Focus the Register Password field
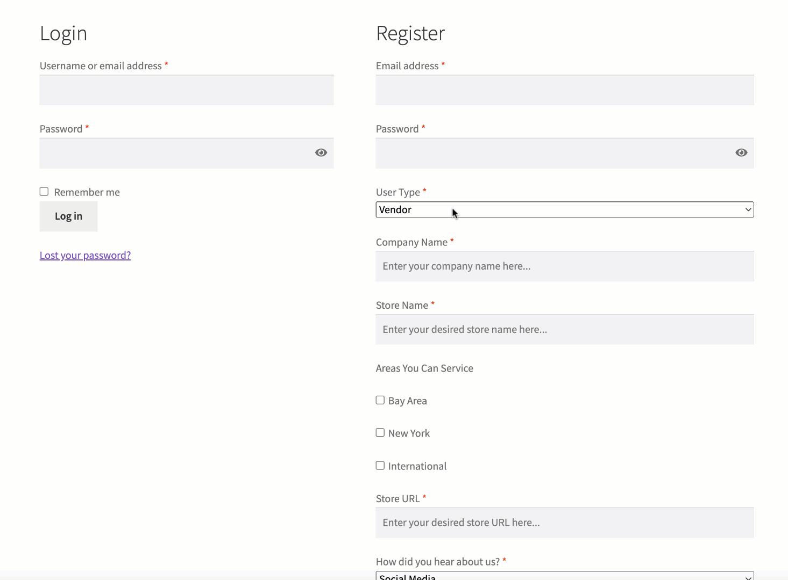Screen dimensions: 788x580 pyautogui.click(x=565, y=153)
